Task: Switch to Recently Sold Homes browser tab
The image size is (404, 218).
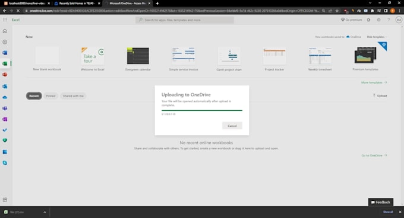Action: (x=77, y=4)
